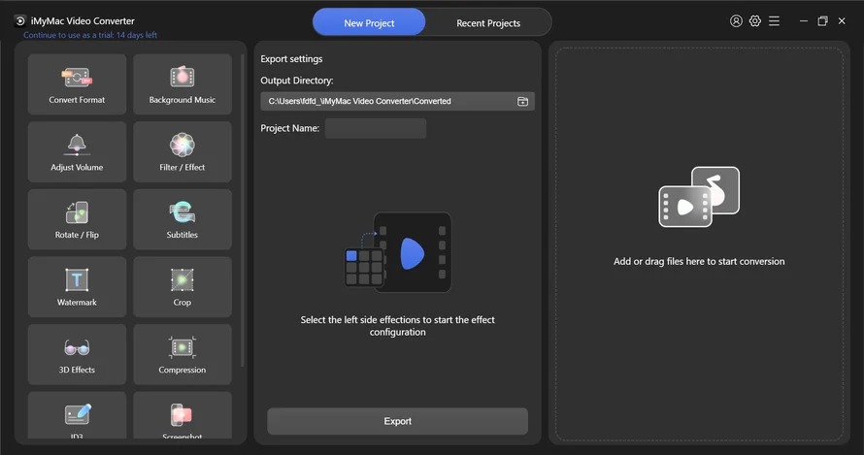Browse for output directory folder icon

(522, 101)
